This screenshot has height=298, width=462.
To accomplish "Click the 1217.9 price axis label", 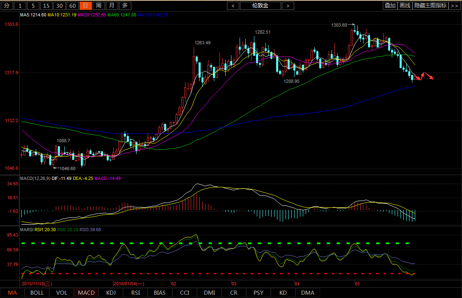I will click(x=11, y=73).
